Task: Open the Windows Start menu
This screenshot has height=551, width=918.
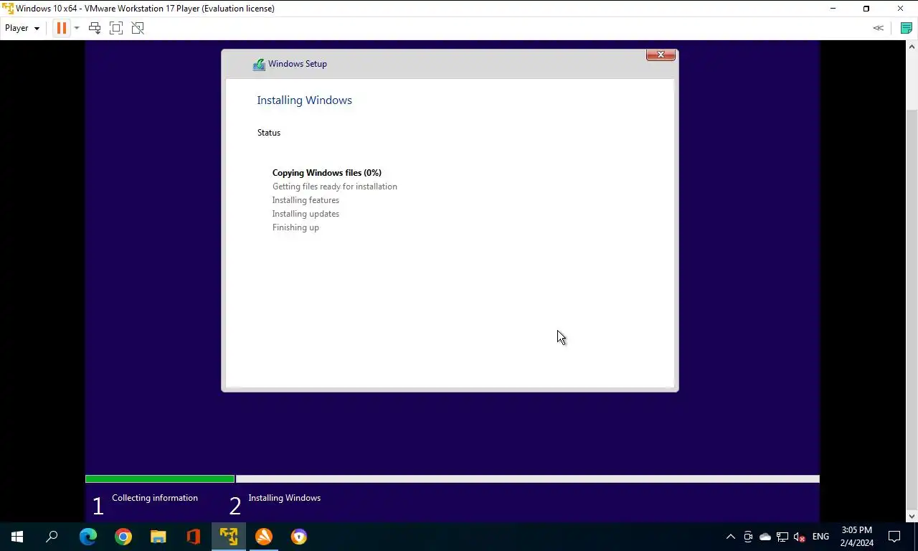Action: 17,537
